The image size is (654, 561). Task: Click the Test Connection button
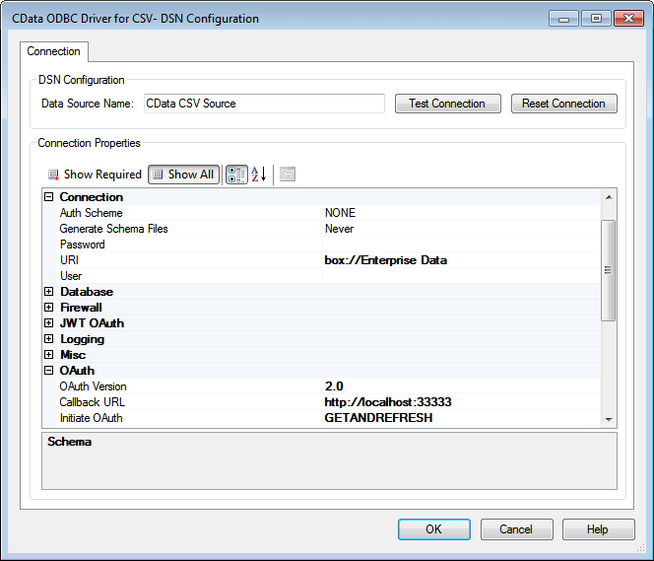[x=448, y=104]
